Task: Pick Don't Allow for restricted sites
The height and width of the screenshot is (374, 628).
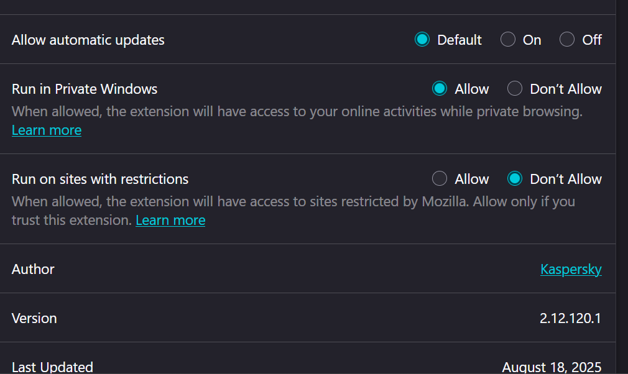Action: (515, 178)
